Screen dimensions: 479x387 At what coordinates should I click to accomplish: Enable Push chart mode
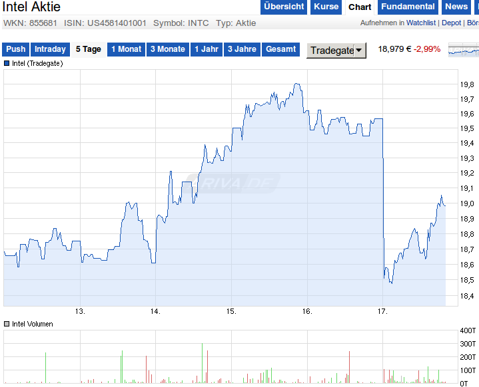click(x=15, y=49)
